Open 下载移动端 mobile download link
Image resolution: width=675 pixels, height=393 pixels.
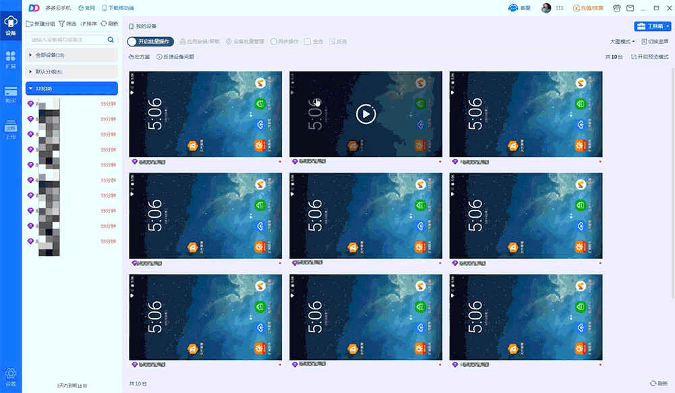[118, 7]
